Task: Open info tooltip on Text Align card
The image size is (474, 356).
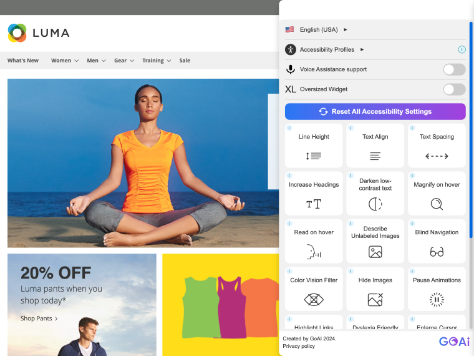Action: [x=351, y=128]
